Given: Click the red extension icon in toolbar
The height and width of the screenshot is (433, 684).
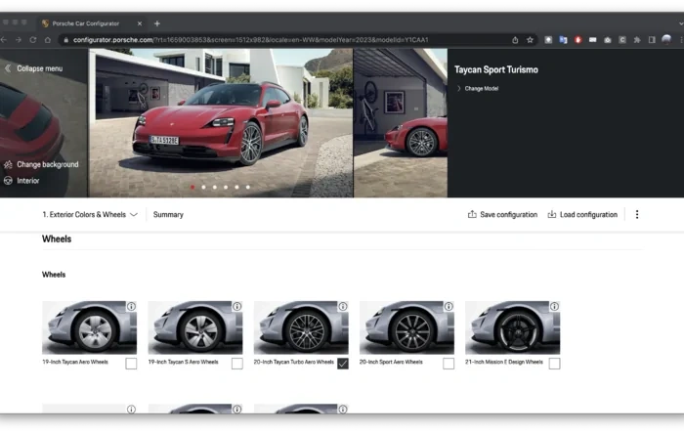Looking at the screenshot, I should (x=578, y=40).
